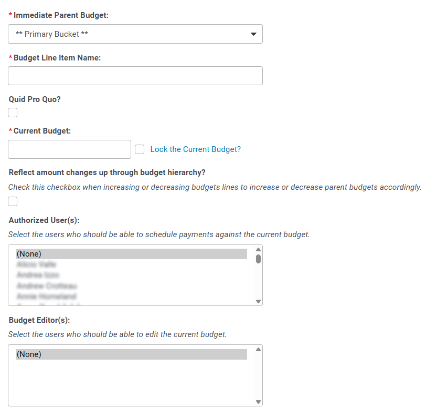
Task: Open the Immediate Parent Budget dropdown
Action: (x=135, y=34)
